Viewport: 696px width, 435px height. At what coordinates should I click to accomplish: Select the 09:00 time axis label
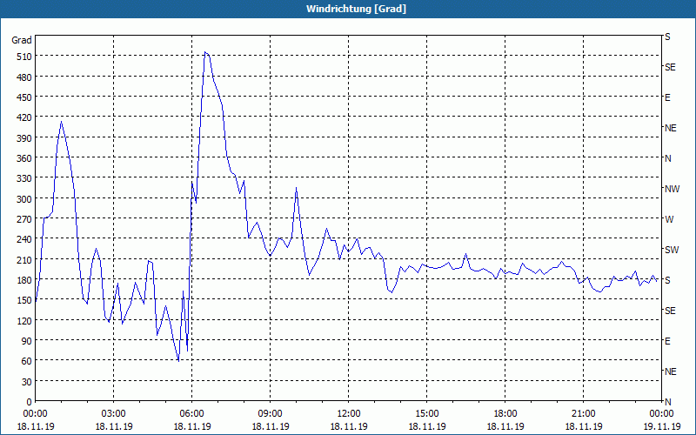[270, 413]
